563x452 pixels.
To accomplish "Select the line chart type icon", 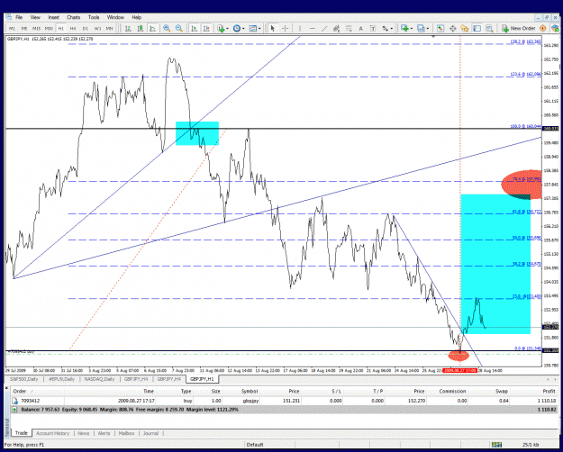I will [x=152, y=28].
